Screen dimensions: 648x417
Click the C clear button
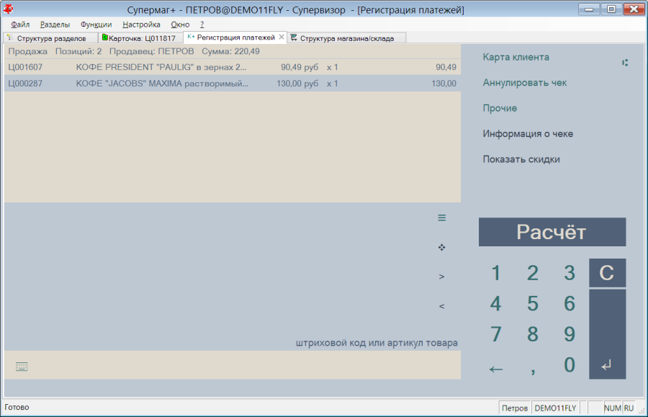coord(607,273)
